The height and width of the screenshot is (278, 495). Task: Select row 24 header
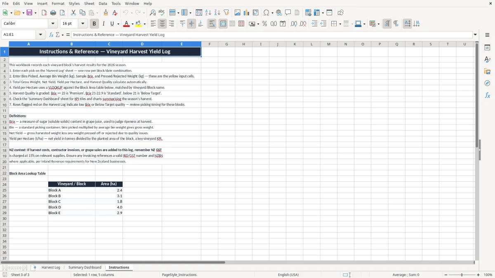point(5,184)
